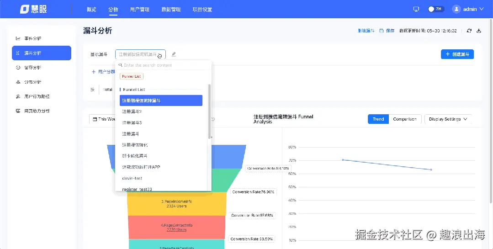Click the 保存 save link

pyautogui.click(x=390, y=31)
